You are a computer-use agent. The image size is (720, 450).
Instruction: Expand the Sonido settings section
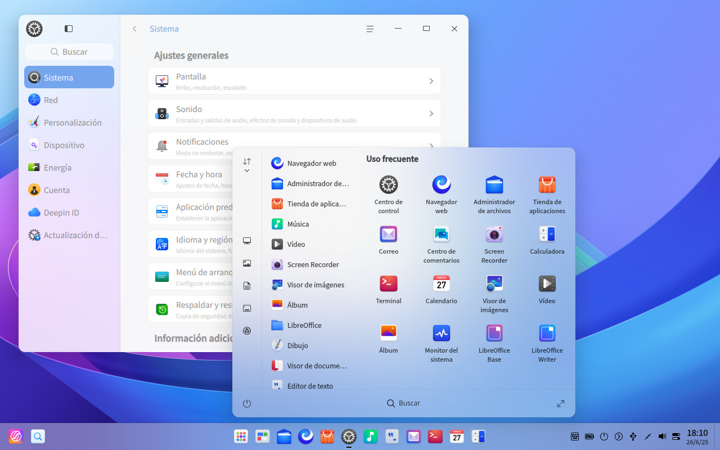[x=294, y=113]
